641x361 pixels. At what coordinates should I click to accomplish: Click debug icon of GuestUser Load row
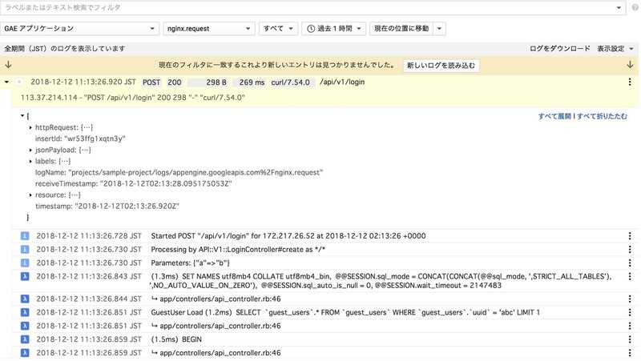tap(25, 312)
